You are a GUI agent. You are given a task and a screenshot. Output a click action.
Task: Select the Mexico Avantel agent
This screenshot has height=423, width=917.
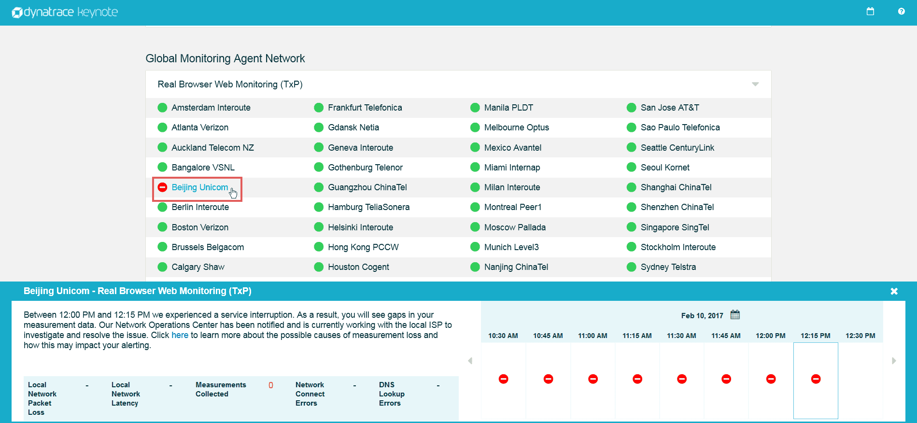[513, 148]
